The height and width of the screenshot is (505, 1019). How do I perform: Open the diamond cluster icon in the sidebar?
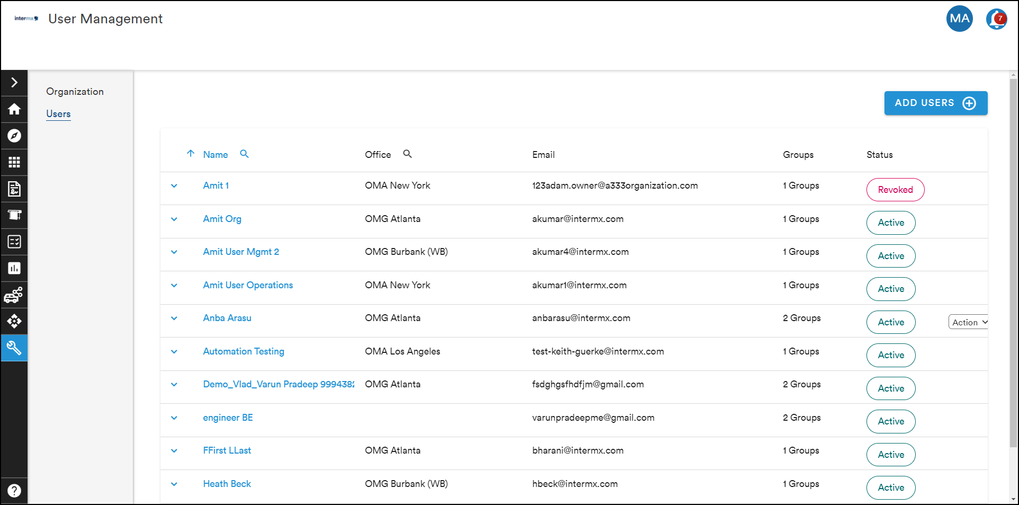point(14,321)
